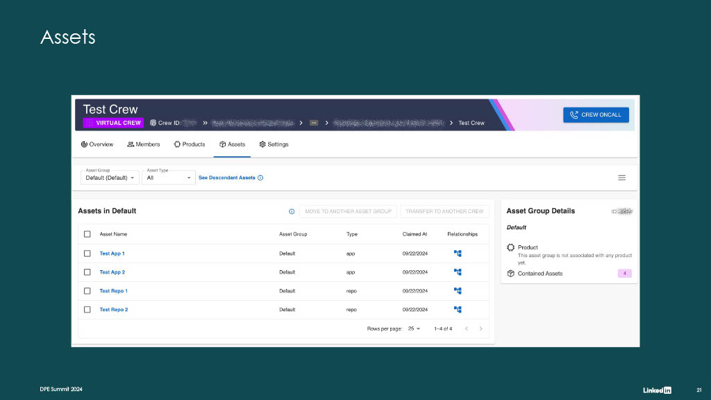
Task: Open relationships icon for Test App 1
Action: click(458, 253)
